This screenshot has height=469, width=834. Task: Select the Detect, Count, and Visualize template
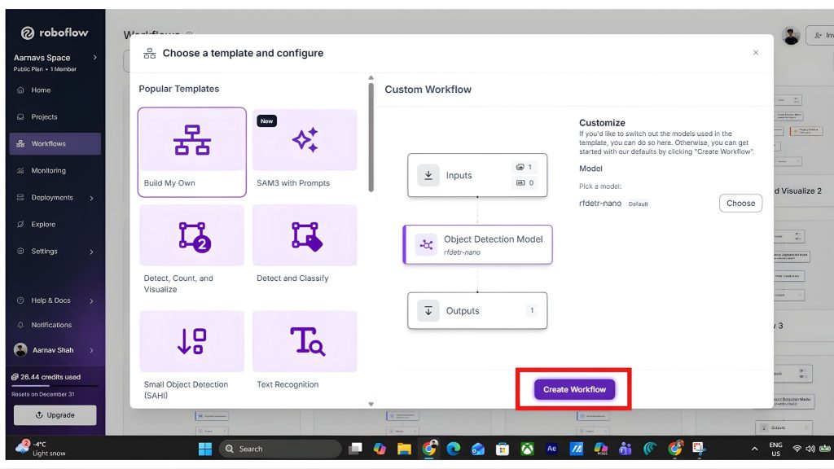[x=191, y=234]
